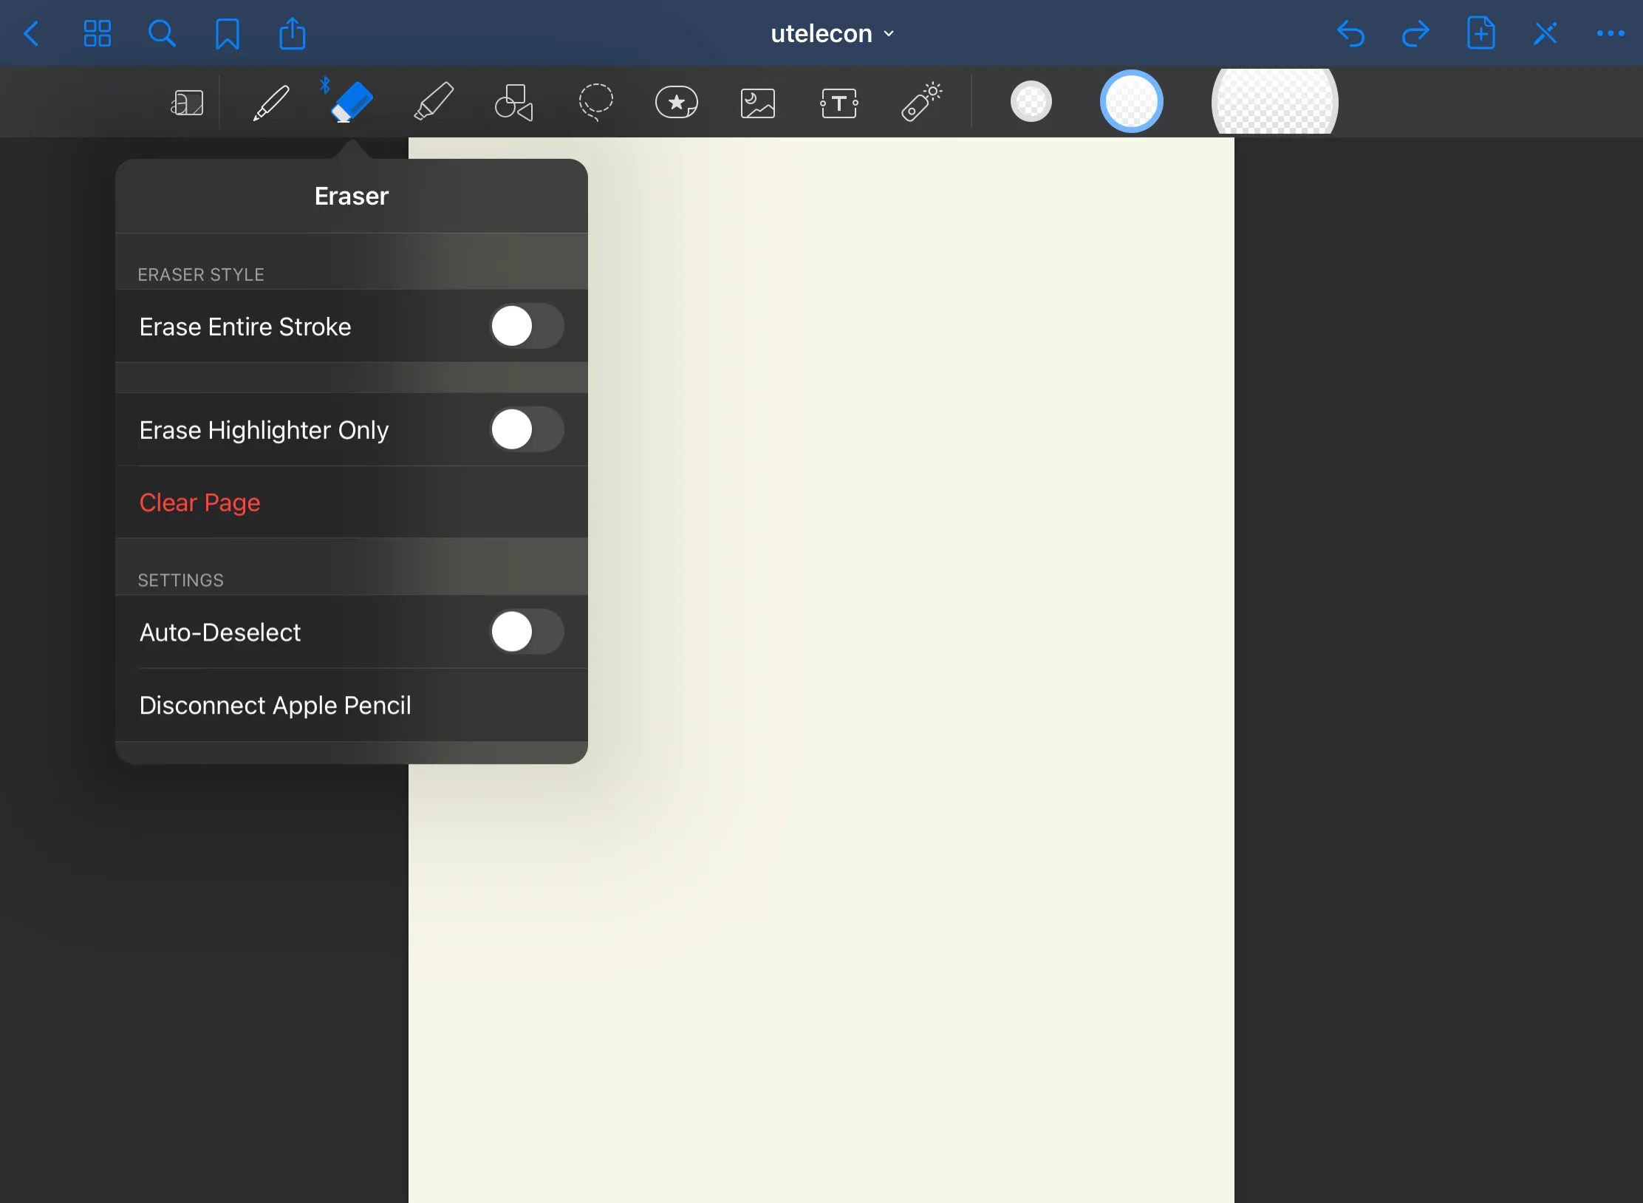Click Clear Page option

(199, 502)
